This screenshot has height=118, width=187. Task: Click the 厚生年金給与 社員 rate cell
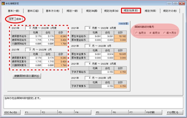tap(95, 36)
